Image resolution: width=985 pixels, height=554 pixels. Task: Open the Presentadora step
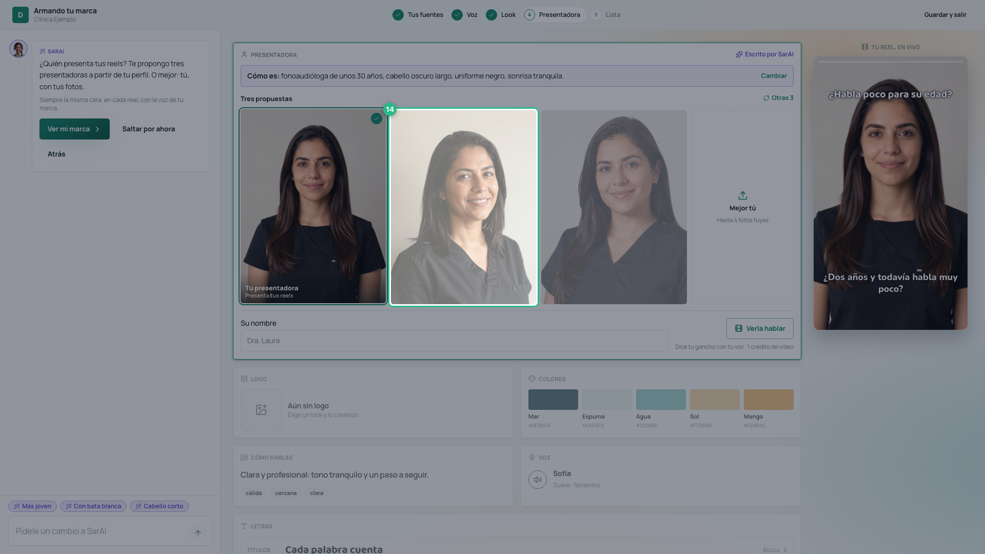click(553, 15)
